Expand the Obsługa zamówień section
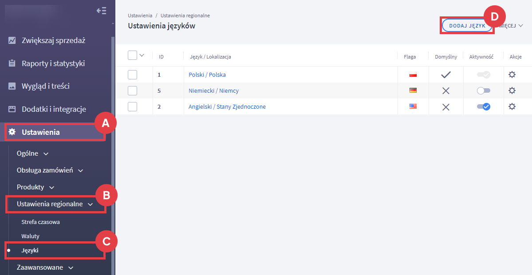The width and height of the screenshot is (532, 275). tap(50, 170)
